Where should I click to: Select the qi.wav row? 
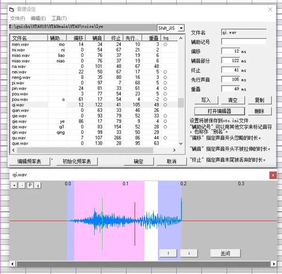94,105
